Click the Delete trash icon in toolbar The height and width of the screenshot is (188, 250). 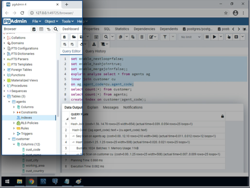point(142,37)
